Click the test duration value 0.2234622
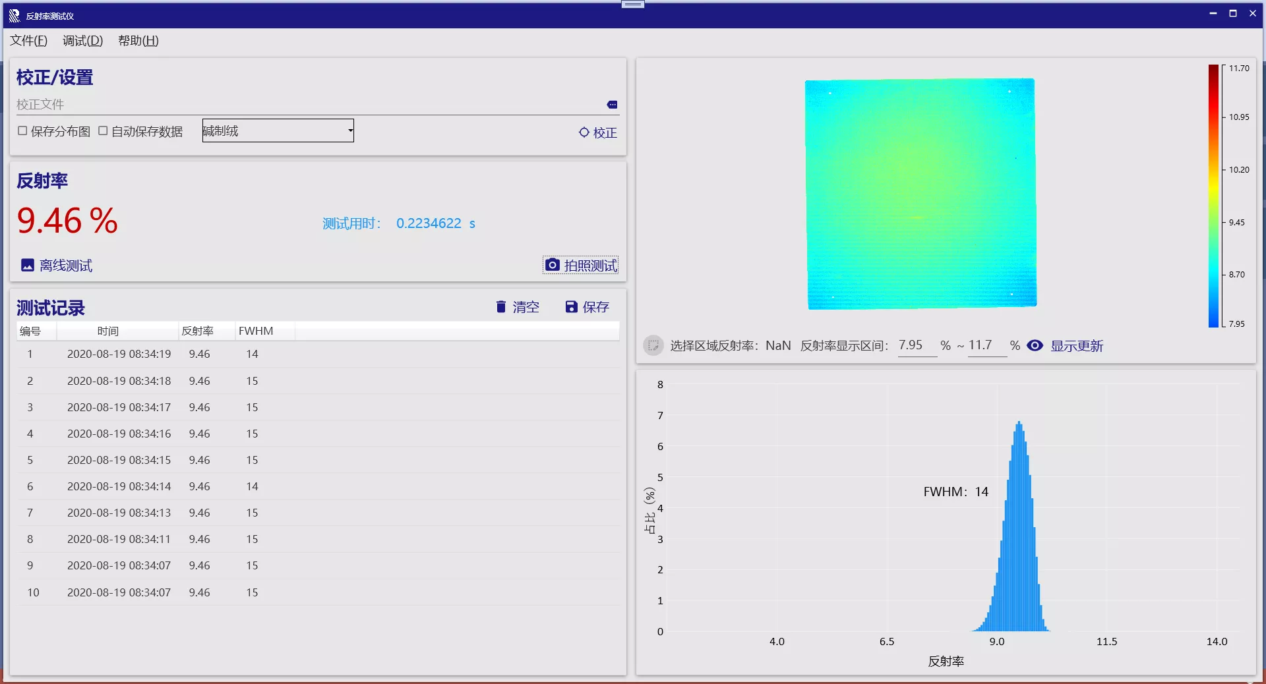The image size is (1266, 684). [429, 223]
